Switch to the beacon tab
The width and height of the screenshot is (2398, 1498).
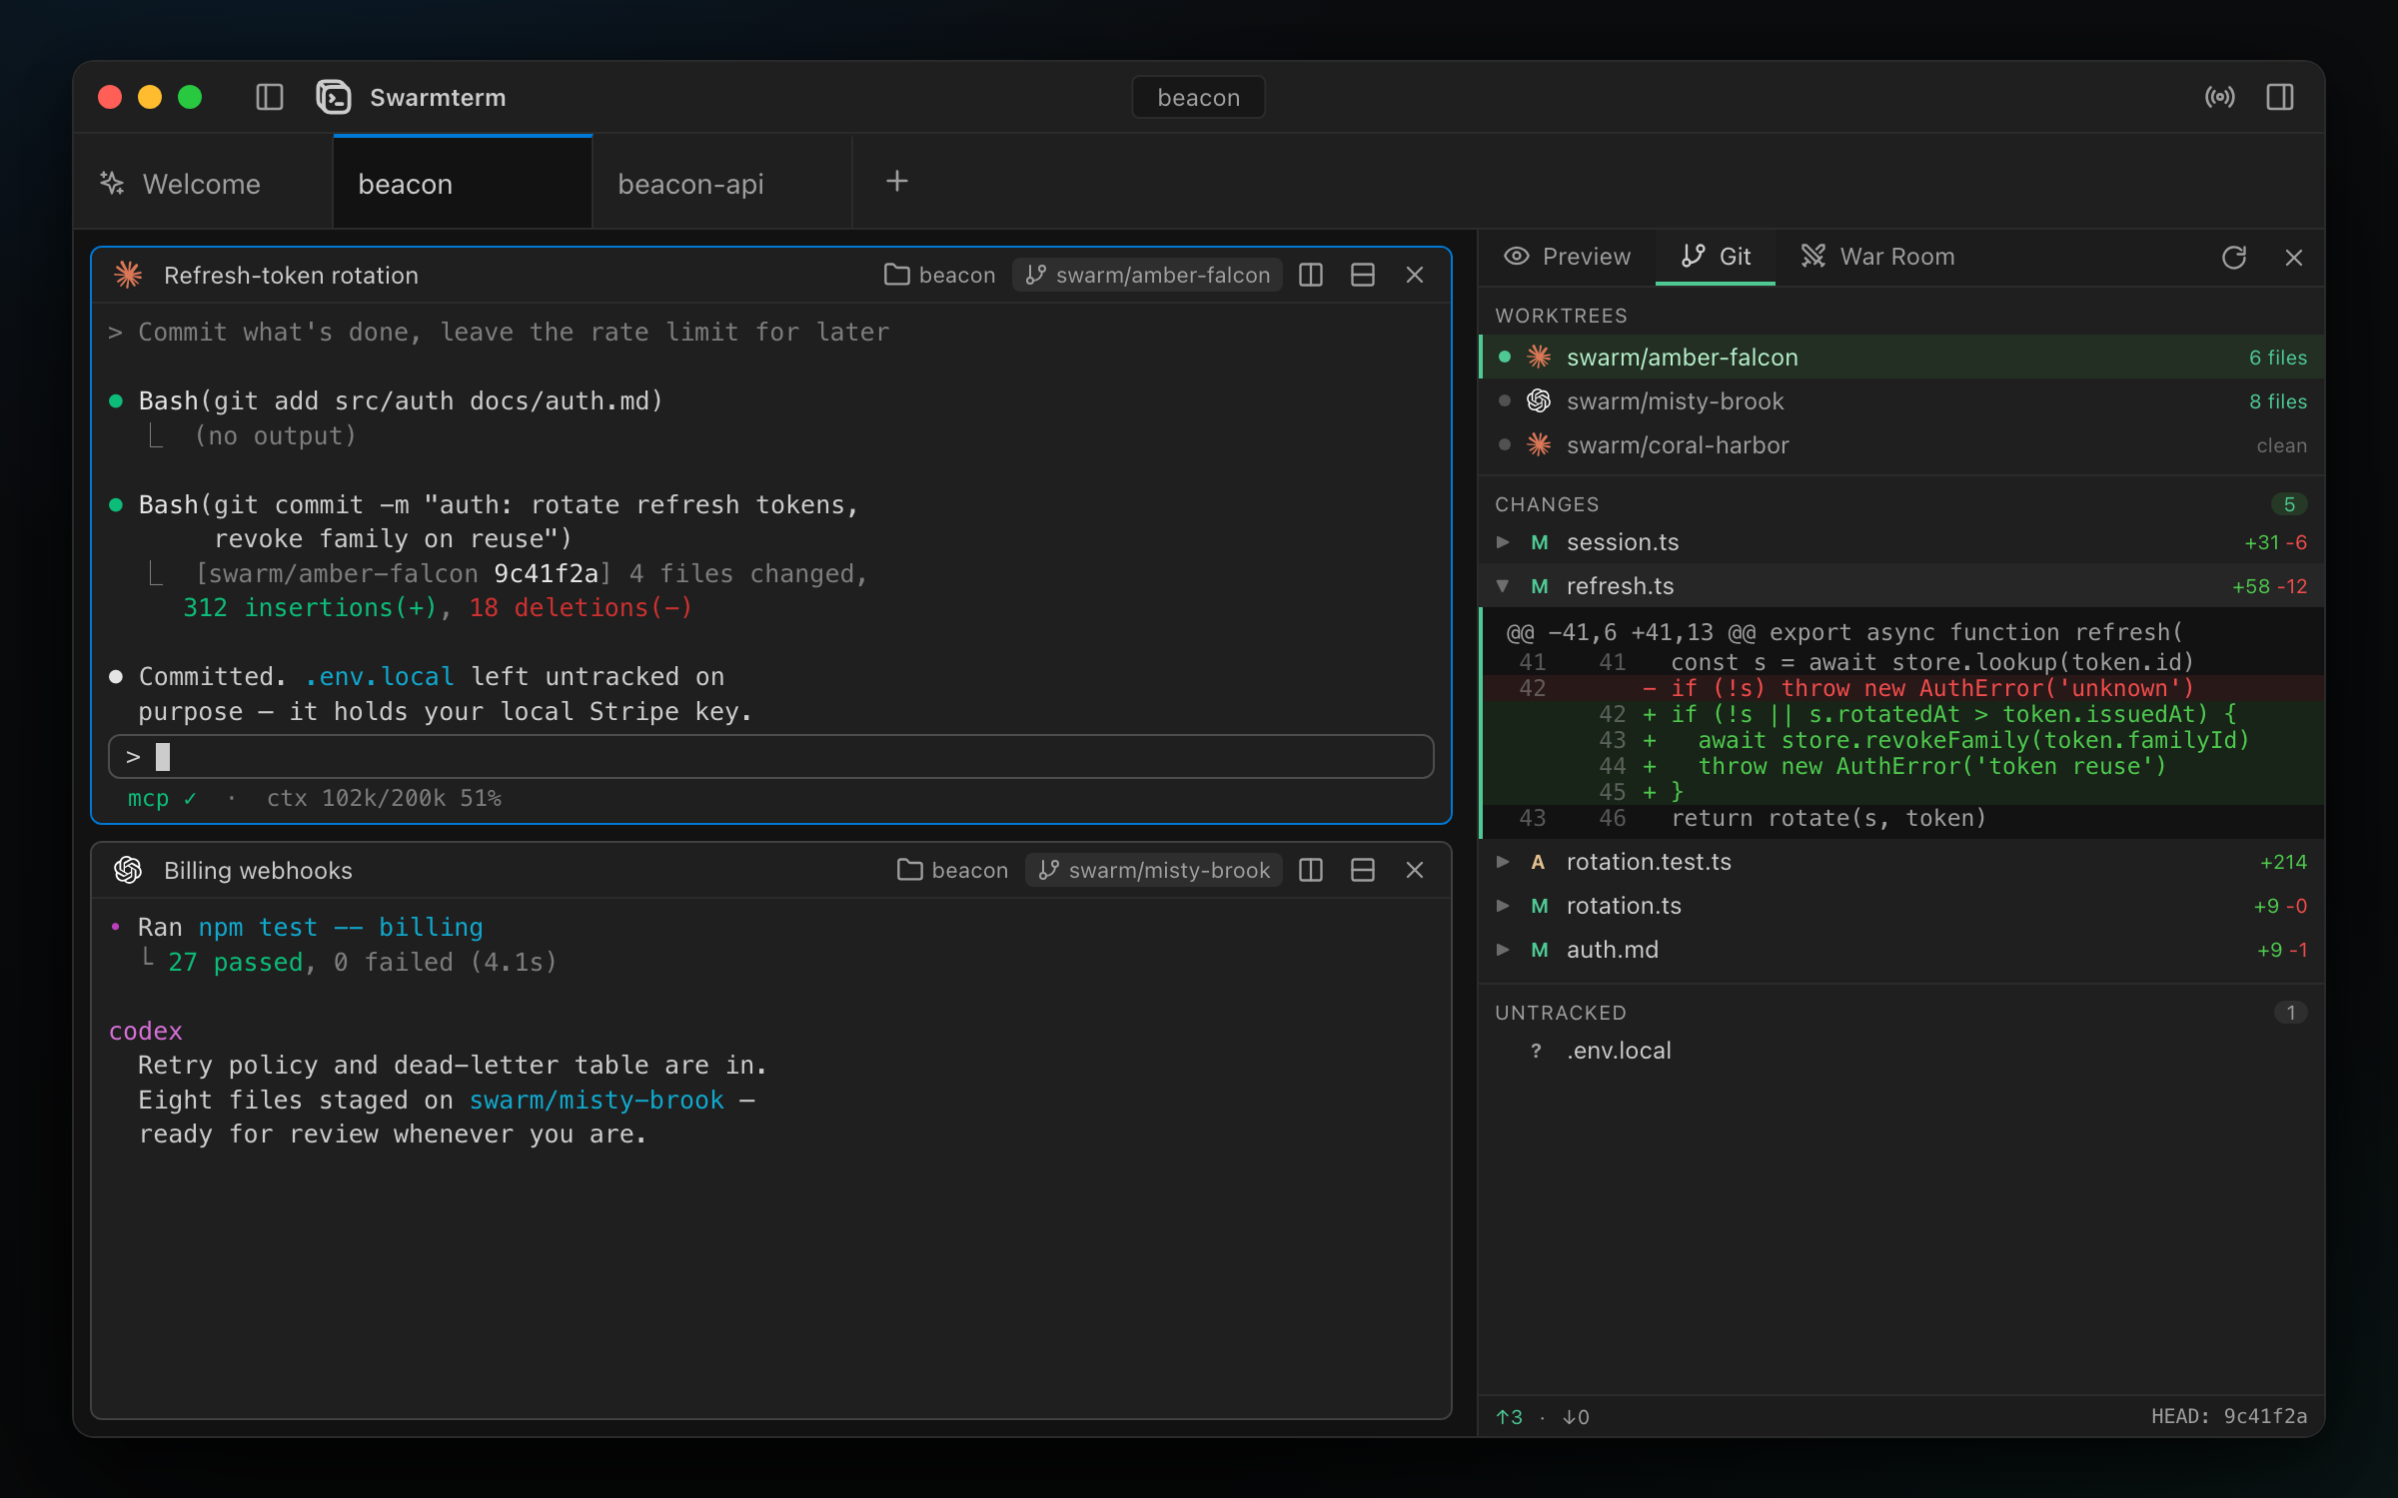(463, 184)
